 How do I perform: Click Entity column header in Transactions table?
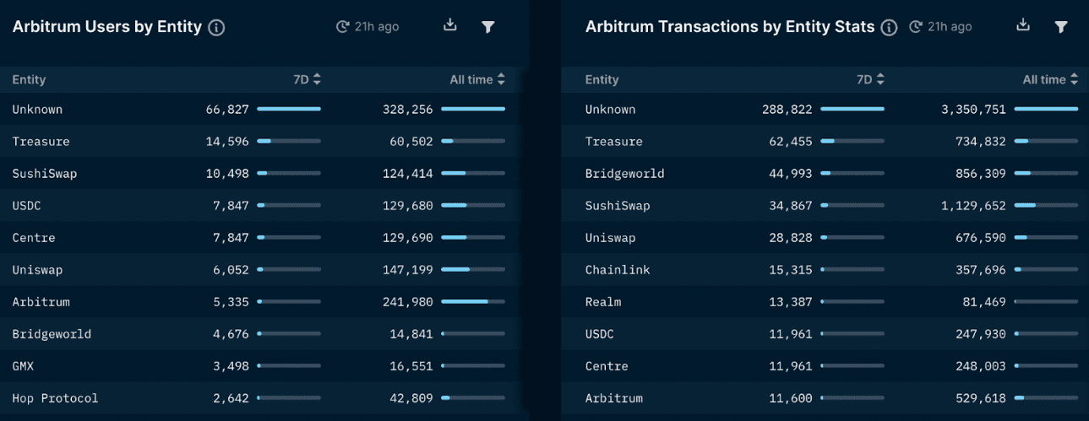click(602, 79)
